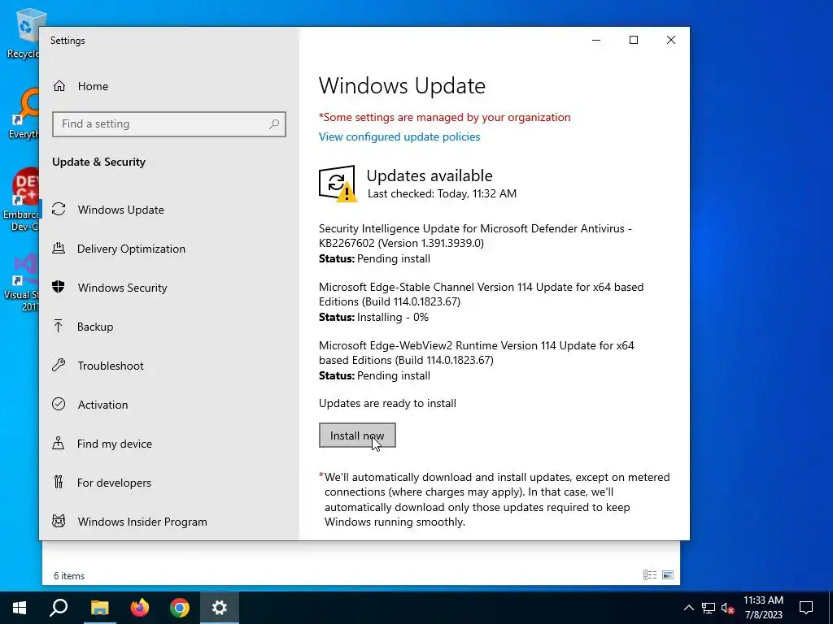
Task: Open the notification center icon
Action: point(806,608)
